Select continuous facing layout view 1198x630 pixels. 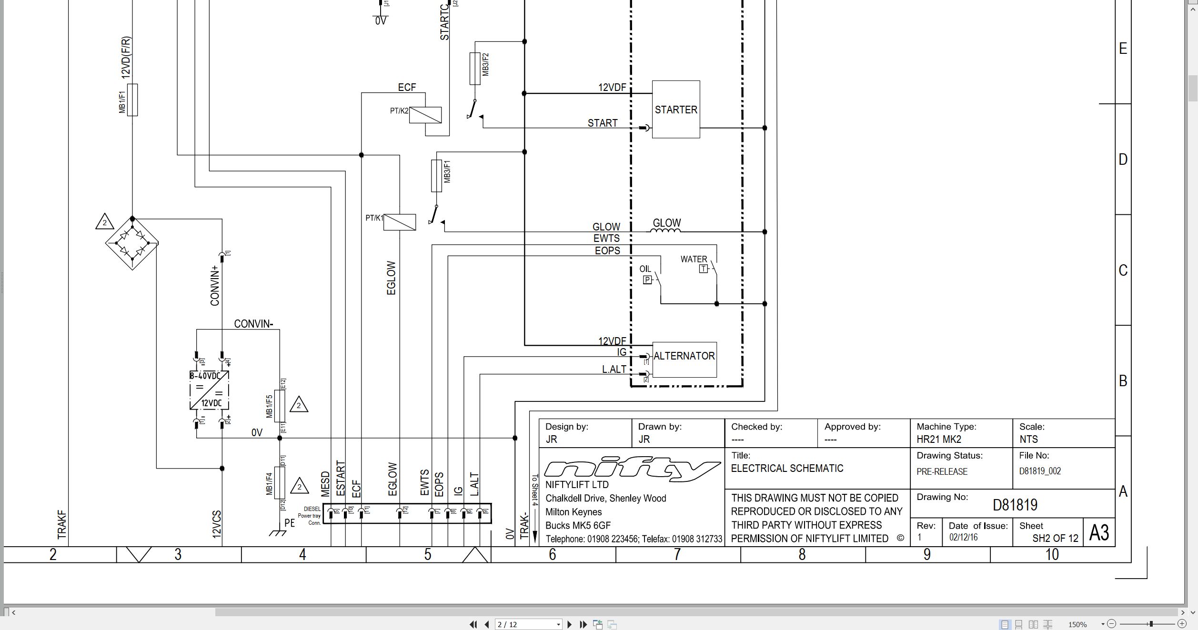tap(1048, 624)
